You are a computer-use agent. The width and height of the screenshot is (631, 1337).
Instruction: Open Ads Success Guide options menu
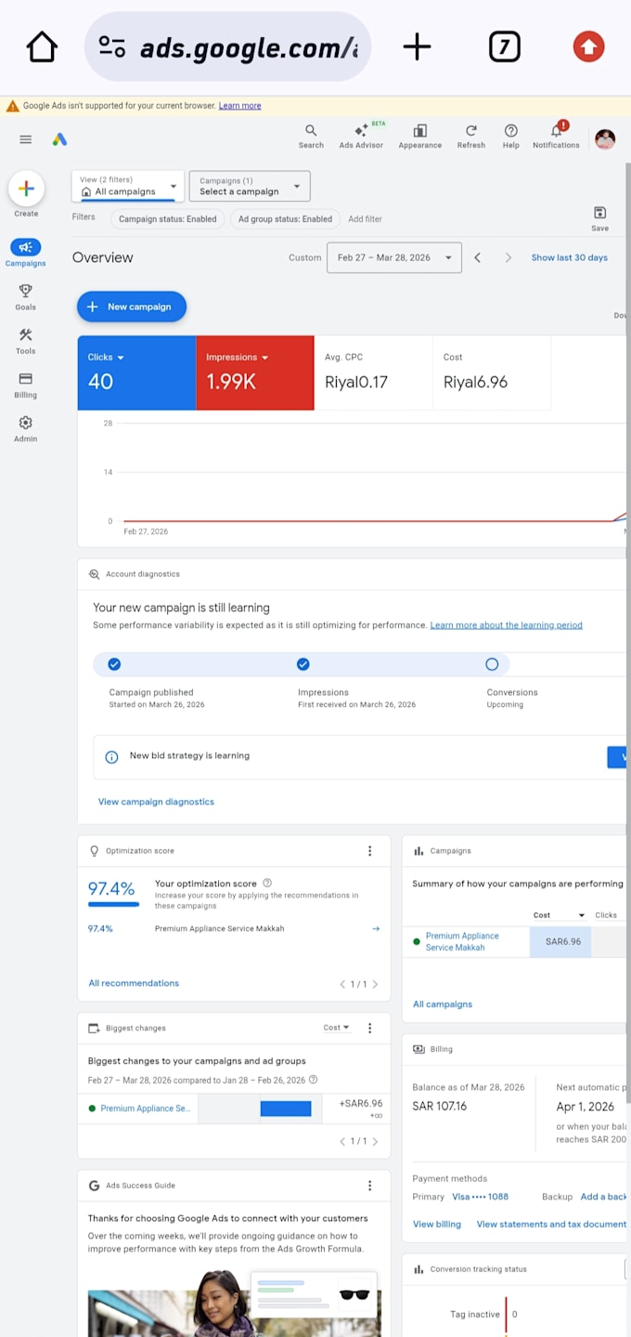click(x=369, y=1186)
